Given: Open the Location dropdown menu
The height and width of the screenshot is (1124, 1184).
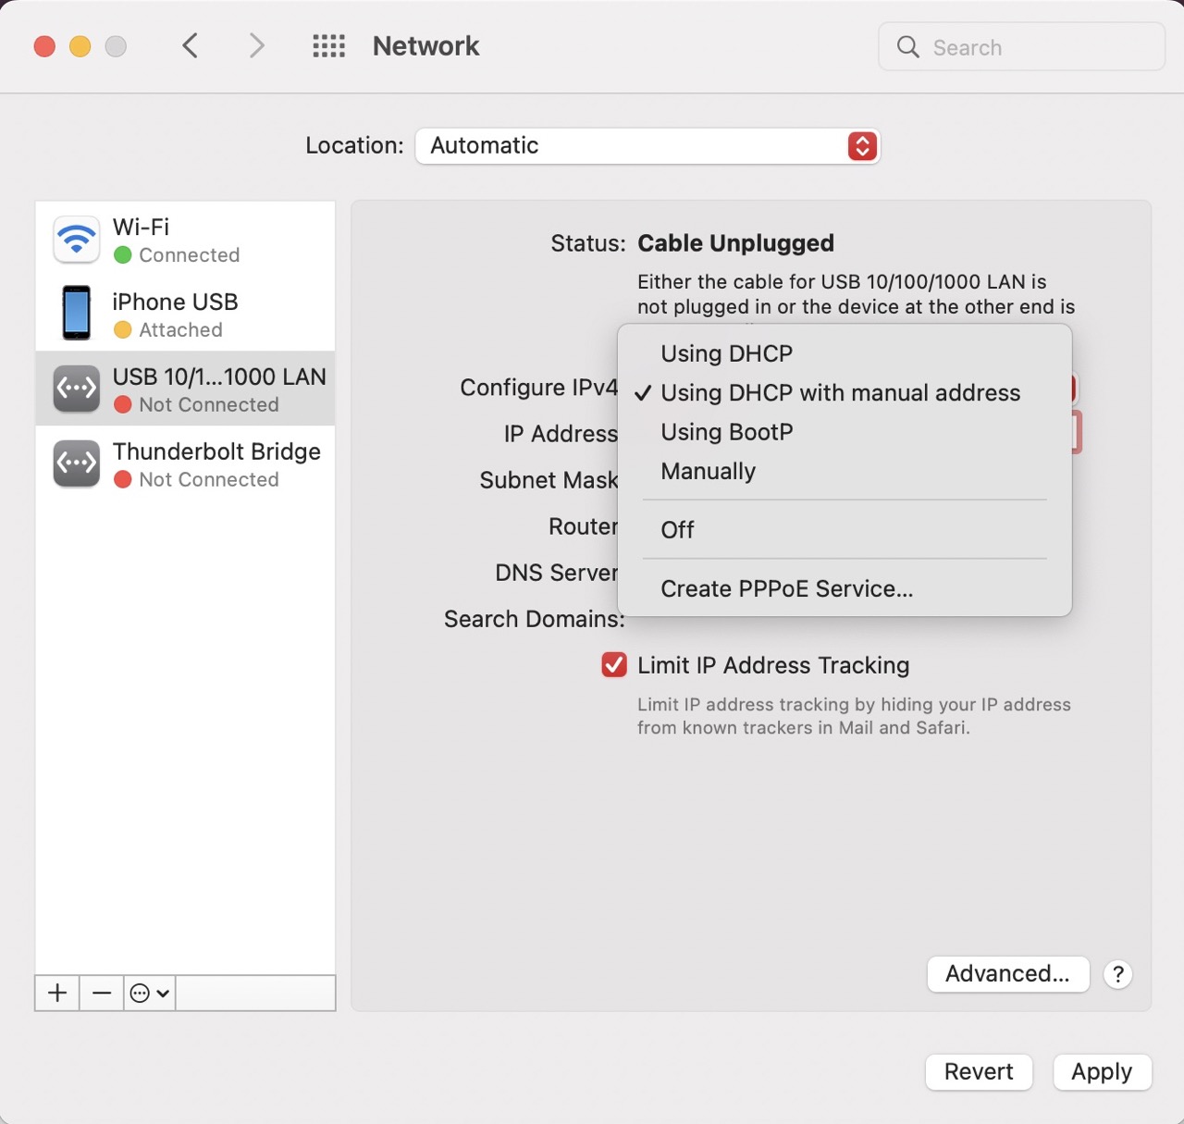Looking at the screenshot, I should tap(647, 145).
